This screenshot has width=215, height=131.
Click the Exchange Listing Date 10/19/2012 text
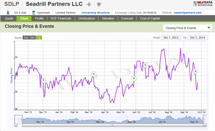click(136, 13)
